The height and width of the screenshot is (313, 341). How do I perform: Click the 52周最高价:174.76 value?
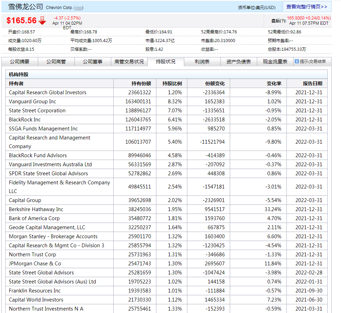point(219,32)
